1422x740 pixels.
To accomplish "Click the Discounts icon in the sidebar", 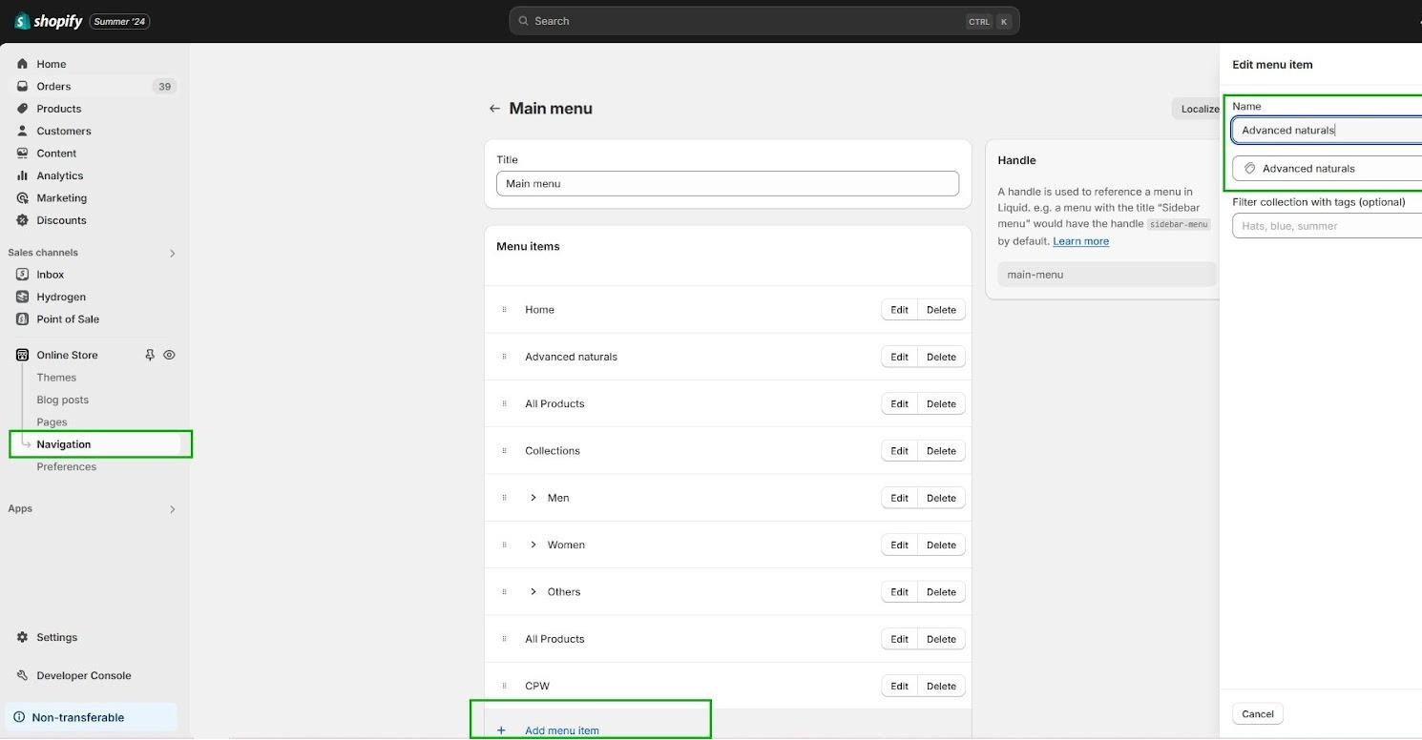I will point(22,220).
